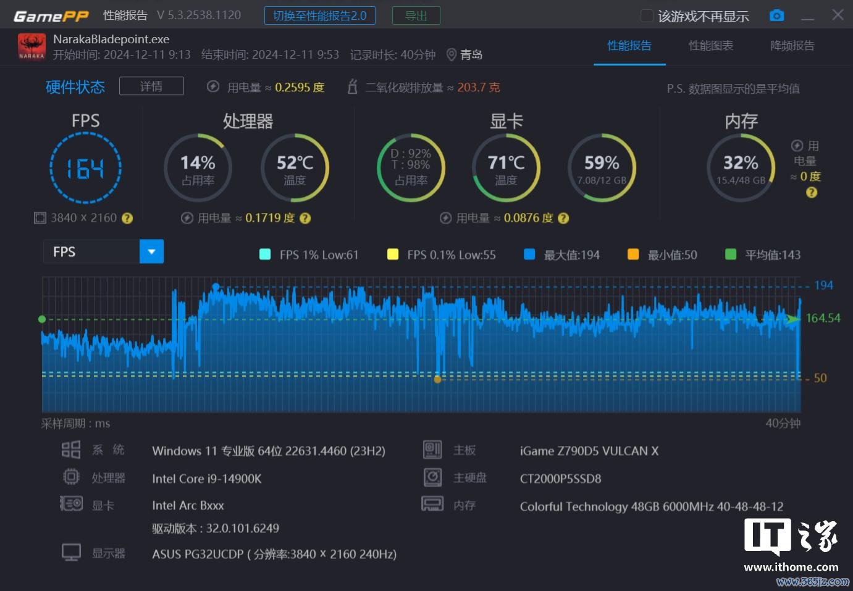Screen dimensions: 853x591
Task: Click the blue 最大值 legend swatch
Action: pos(529,254)
